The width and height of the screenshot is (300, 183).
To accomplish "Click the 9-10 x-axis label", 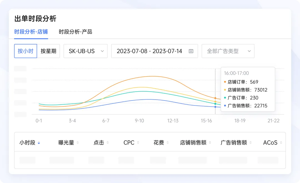I will [139, 121].
